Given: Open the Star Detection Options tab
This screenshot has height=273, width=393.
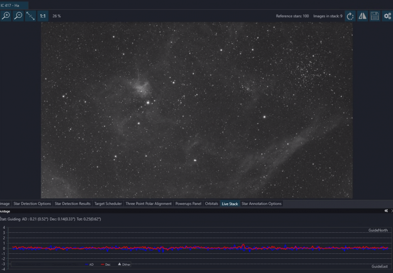Looking at the screenshot, I should (x=32, y=204).
